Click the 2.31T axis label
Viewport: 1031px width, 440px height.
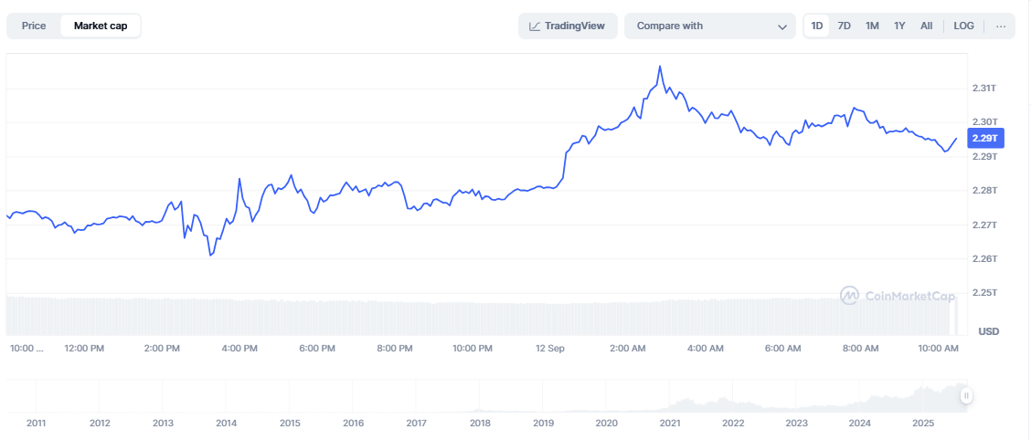[x=985, y=88]
